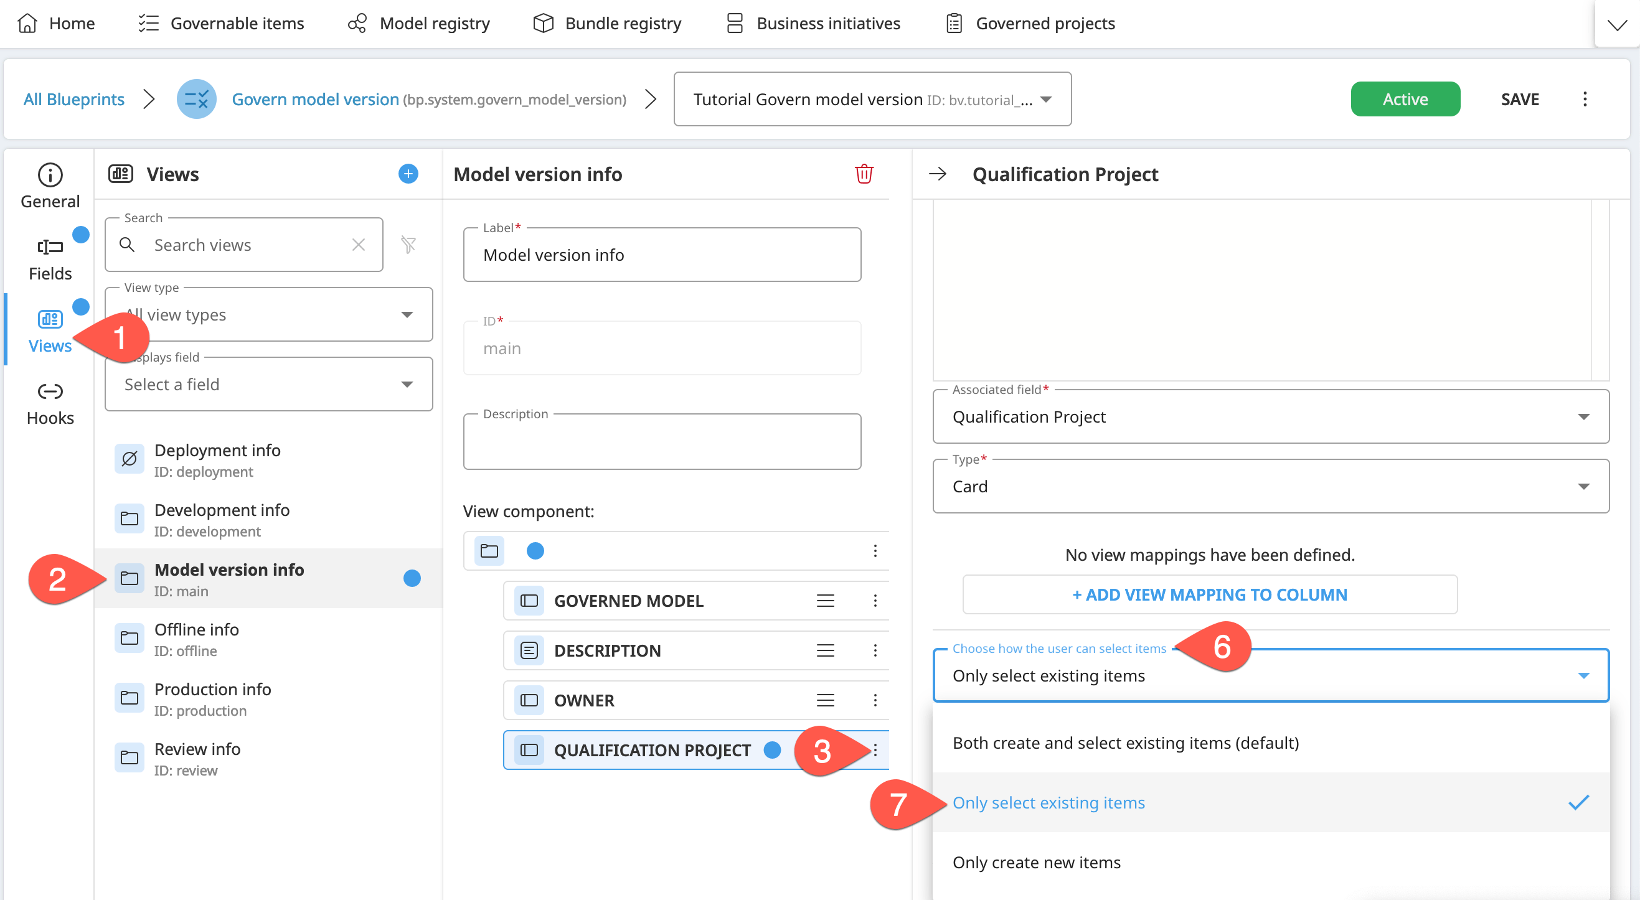Clear the search views field
The height and width of the screenshot is (900, 1640).
[x=359, y=245]
